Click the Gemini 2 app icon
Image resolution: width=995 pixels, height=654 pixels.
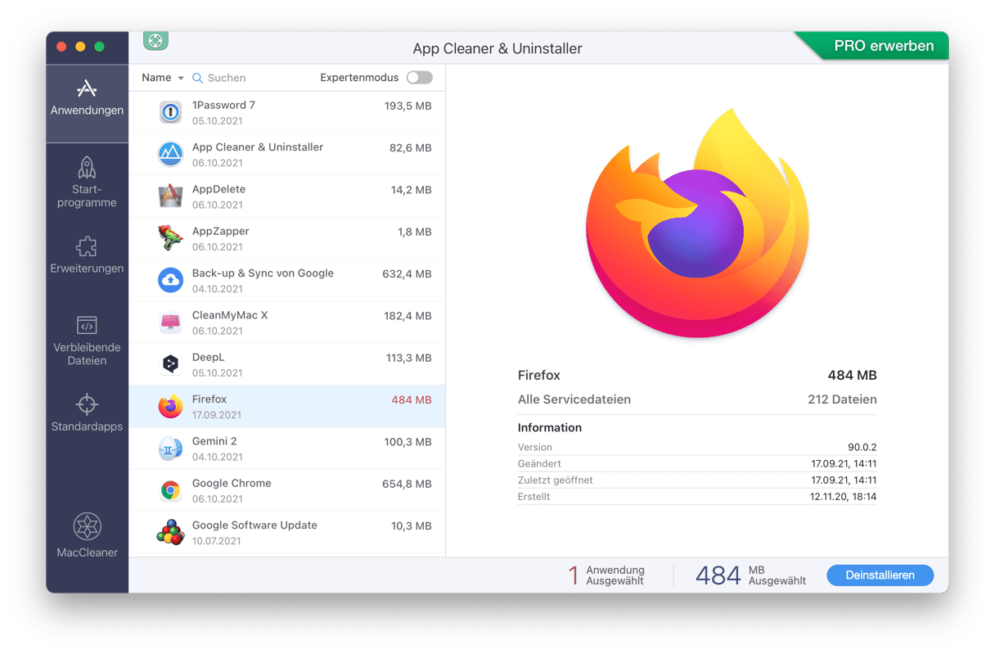[170, 448]
